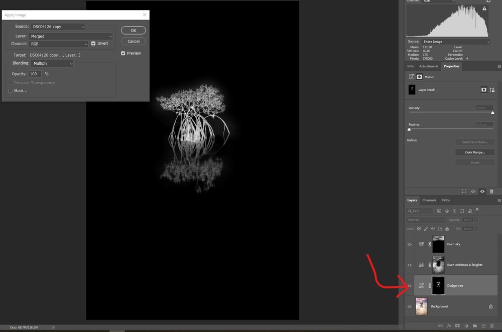Open the Properties panel menu
Image resolution: width=502 pixels, height=332 pixels.
tap(499, 67)
